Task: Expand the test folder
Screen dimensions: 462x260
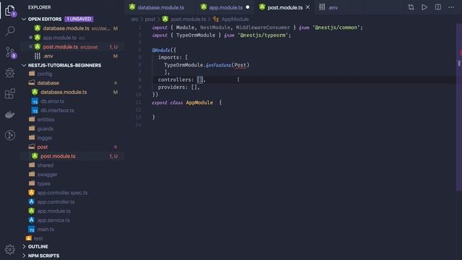Action: [x=38, y=238]
